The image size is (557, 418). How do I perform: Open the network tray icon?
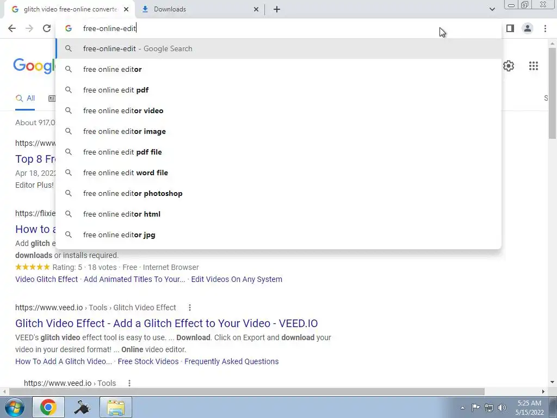(489, 408)
